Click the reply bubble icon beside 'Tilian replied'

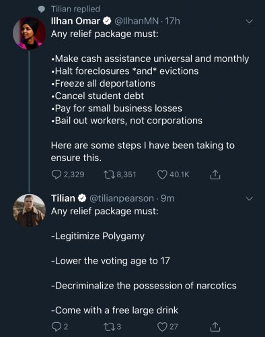pyautogui.click(x=42, y=9)
